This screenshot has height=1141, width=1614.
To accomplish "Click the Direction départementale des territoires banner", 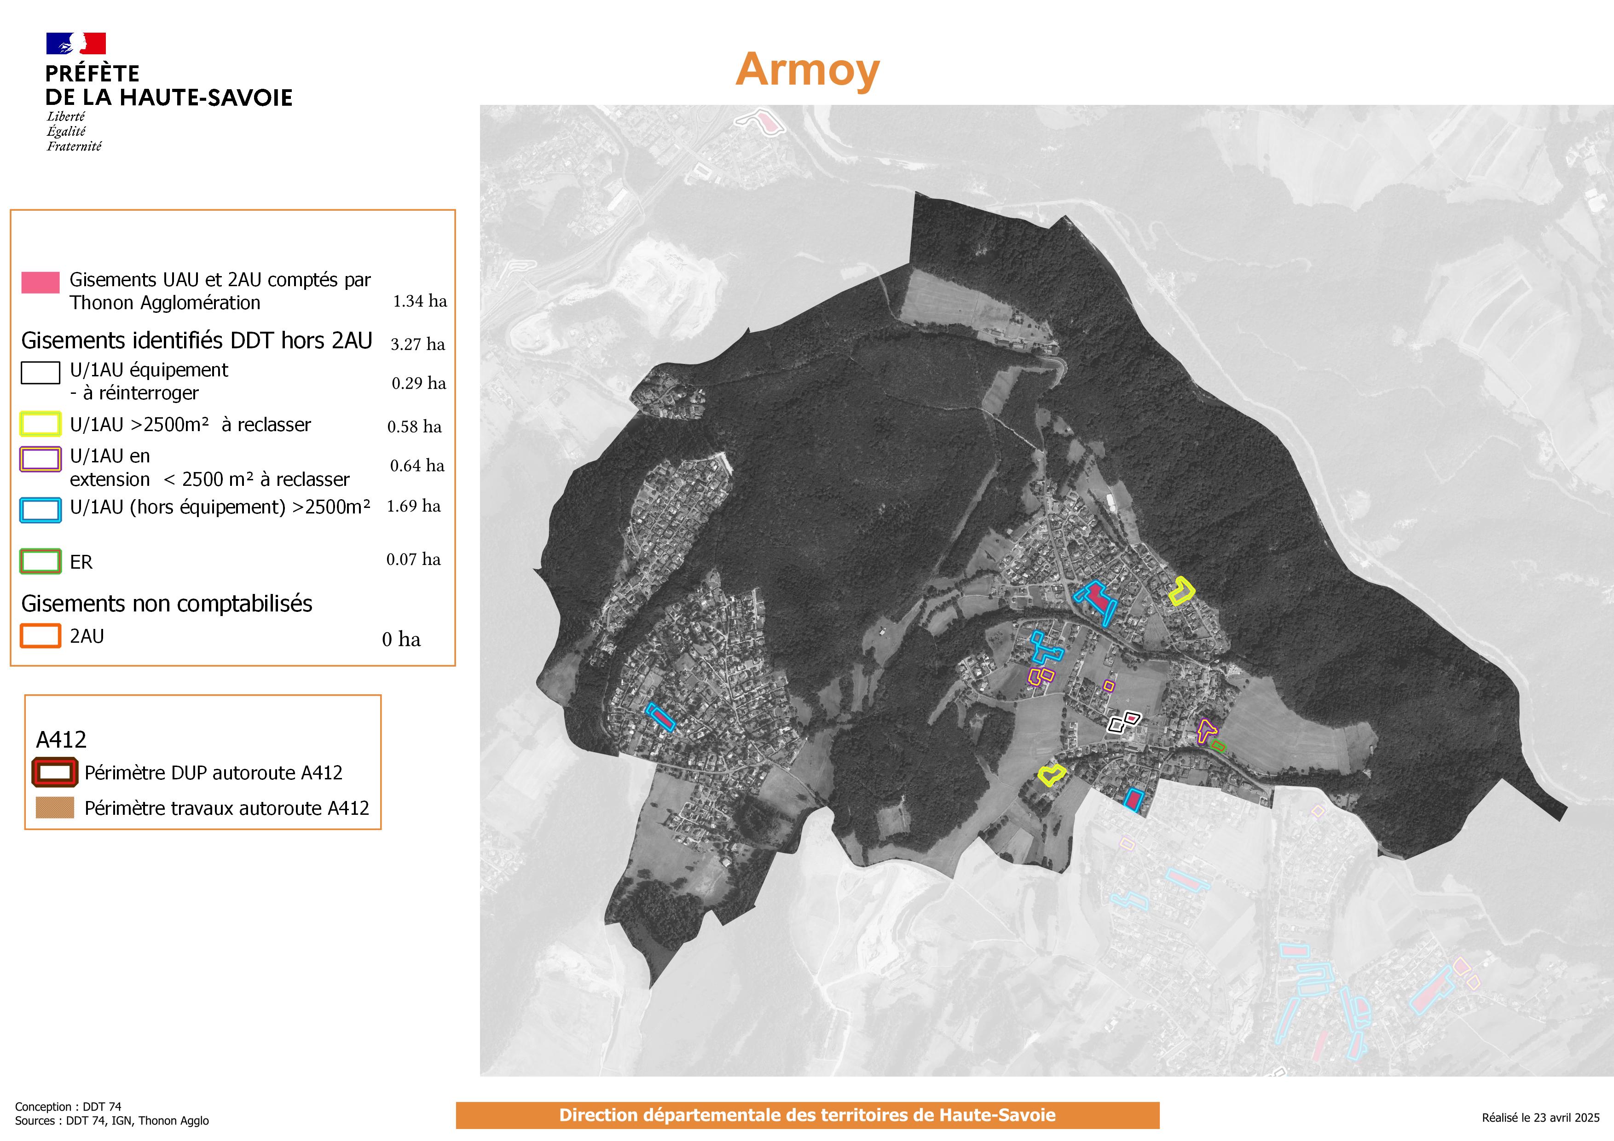I will pos(808,1115).
